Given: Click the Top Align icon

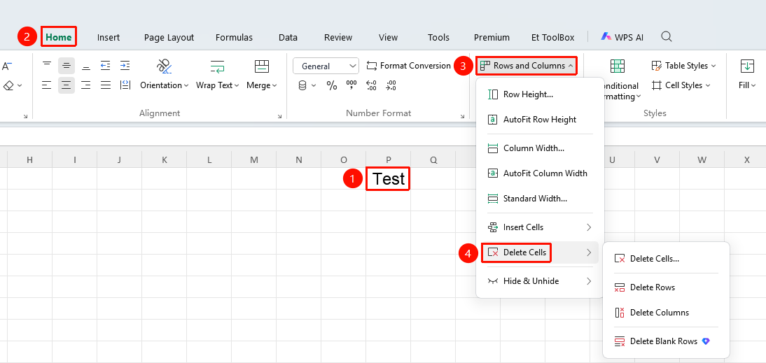Looking at the screenshot, I should 47,65.
